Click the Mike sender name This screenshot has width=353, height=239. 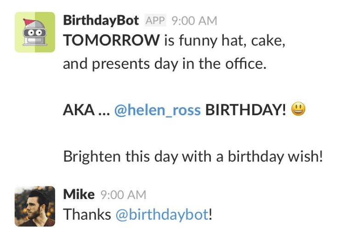click(x=79, y=195)
